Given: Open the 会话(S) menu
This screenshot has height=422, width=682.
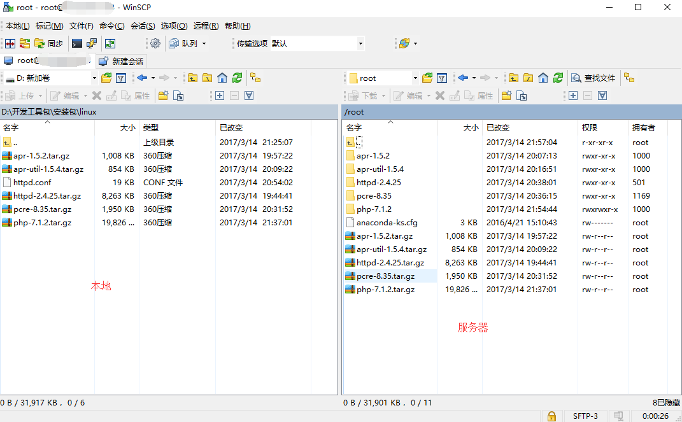Looking at the screenshot, I should pyautogui.click(x=143, y=26).
